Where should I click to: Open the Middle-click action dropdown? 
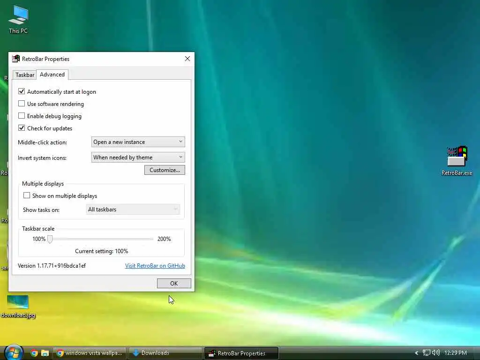[138, 142]
